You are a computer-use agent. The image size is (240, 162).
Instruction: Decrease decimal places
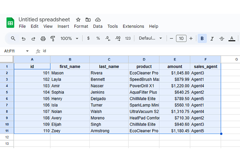click(108, 38)
